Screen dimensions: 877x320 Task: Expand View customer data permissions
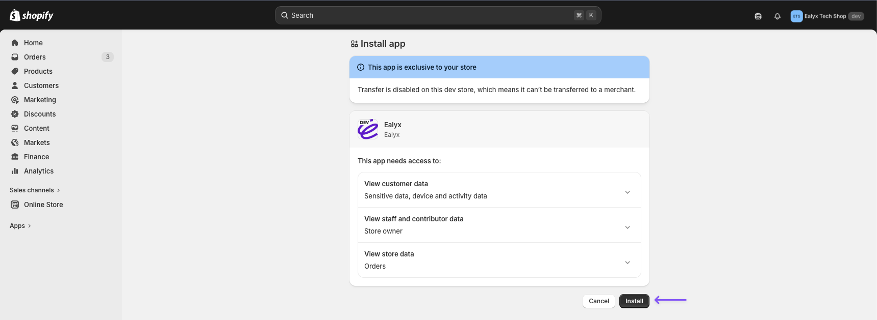click(627, 192)
